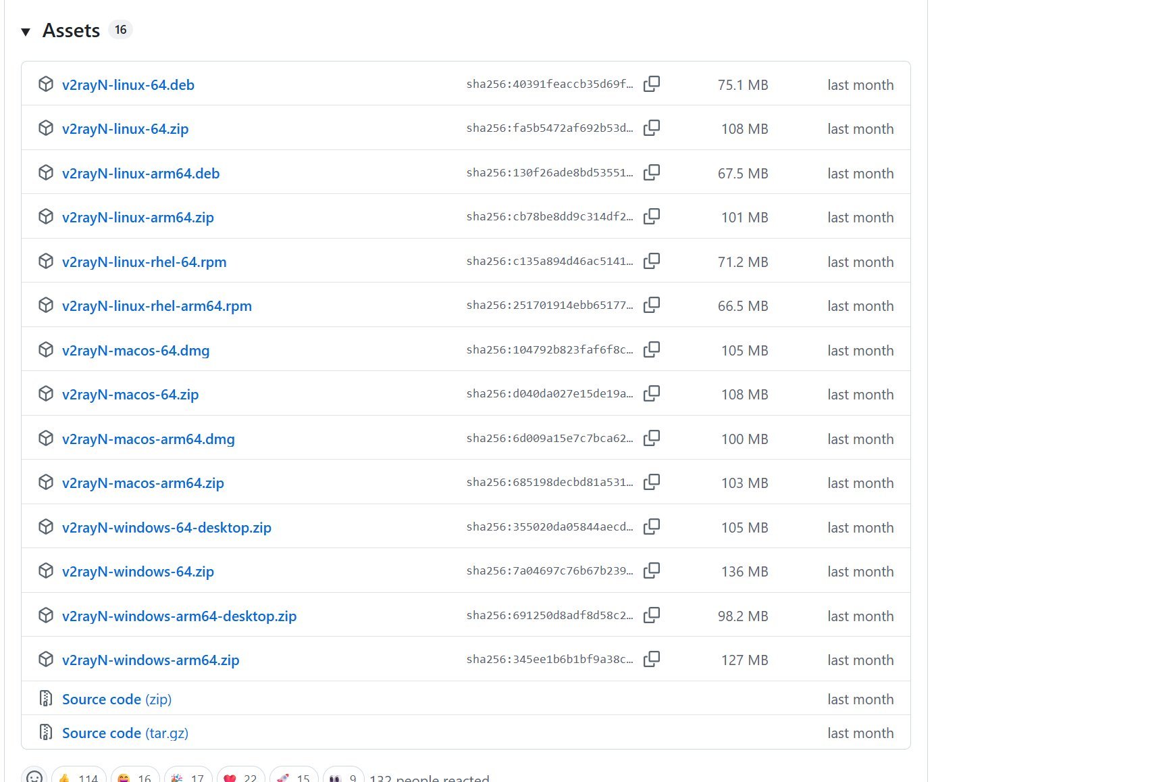Click the 98.2 MB file size
The image size is (1167, 782).
[x=743, y=616]
